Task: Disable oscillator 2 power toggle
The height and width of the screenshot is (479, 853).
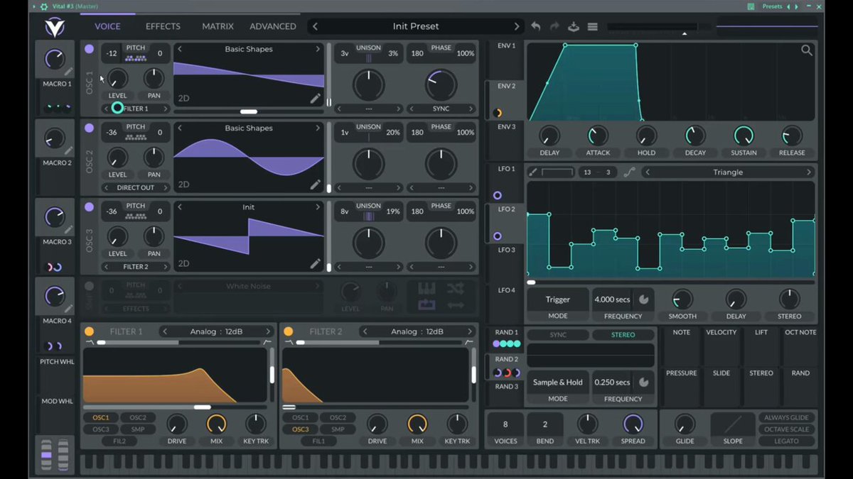Action: pyautogui.click(x=89, y=128)
